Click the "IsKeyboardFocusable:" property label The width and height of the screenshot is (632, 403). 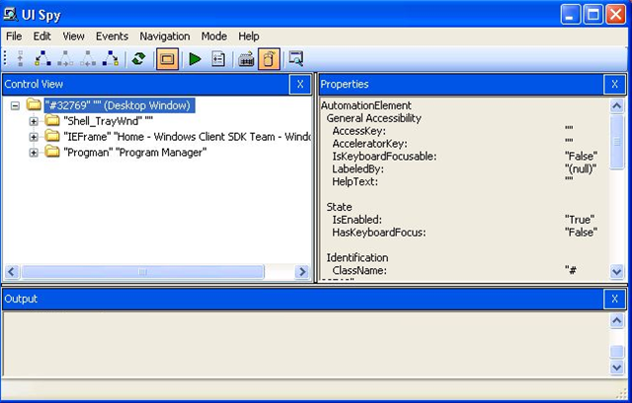click(x=384, y=157)
